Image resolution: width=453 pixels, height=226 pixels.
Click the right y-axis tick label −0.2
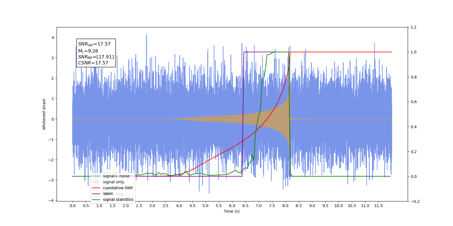(x=415, y=201)
